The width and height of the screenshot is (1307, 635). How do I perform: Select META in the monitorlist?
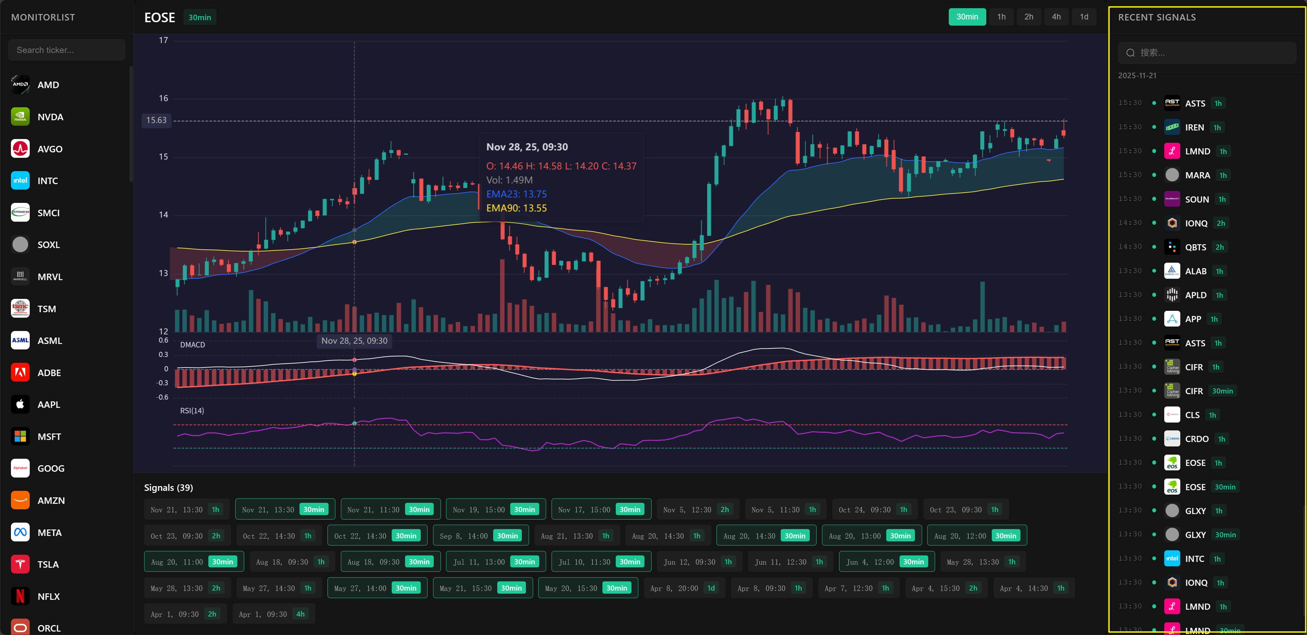tap(49, 533)
